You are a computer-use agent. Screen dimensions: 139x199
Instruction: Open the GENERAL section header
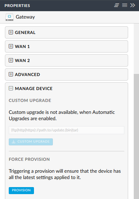67,32
